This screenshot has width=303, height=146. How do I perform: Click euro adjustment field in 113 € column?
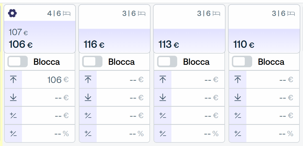(x=198, y=116)
